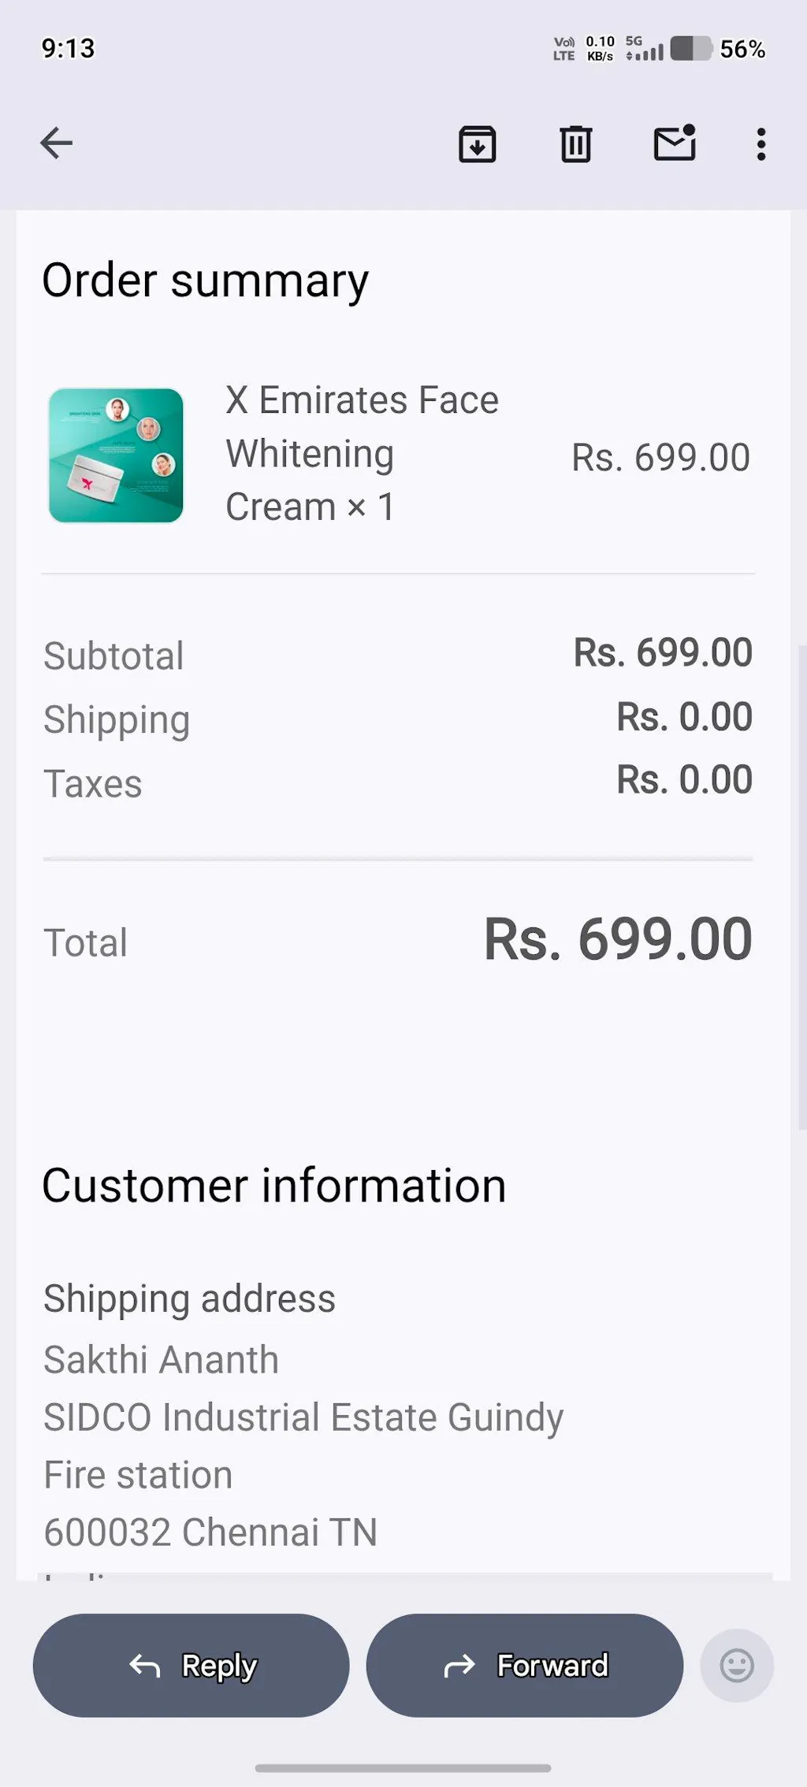Archive this email
This screenshot has width=807, height=1787.
(x=478, y=144)
